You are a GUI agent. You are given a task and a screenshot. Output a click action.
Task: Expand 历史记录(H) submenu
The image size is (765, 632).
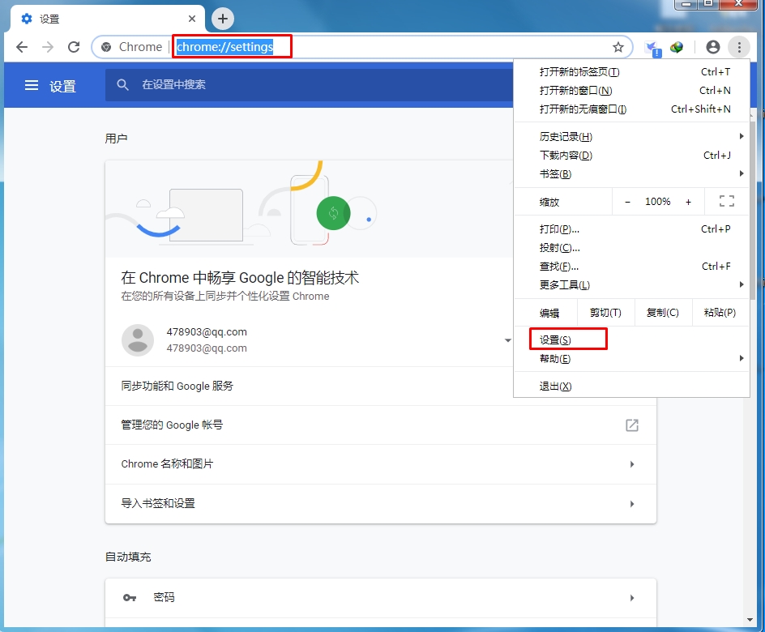tap(632, 137)
